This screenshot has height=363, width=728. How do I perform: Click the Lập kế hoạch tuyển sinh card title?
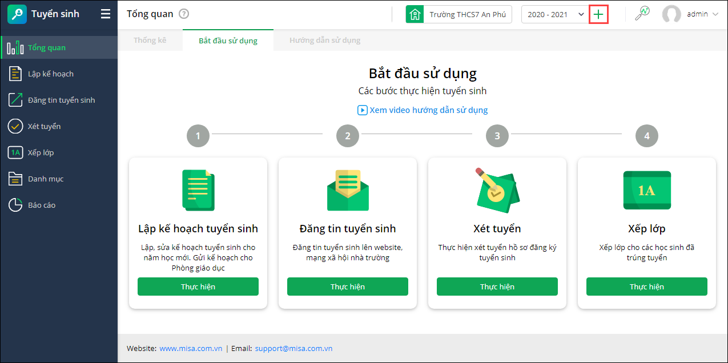[198, 229]
